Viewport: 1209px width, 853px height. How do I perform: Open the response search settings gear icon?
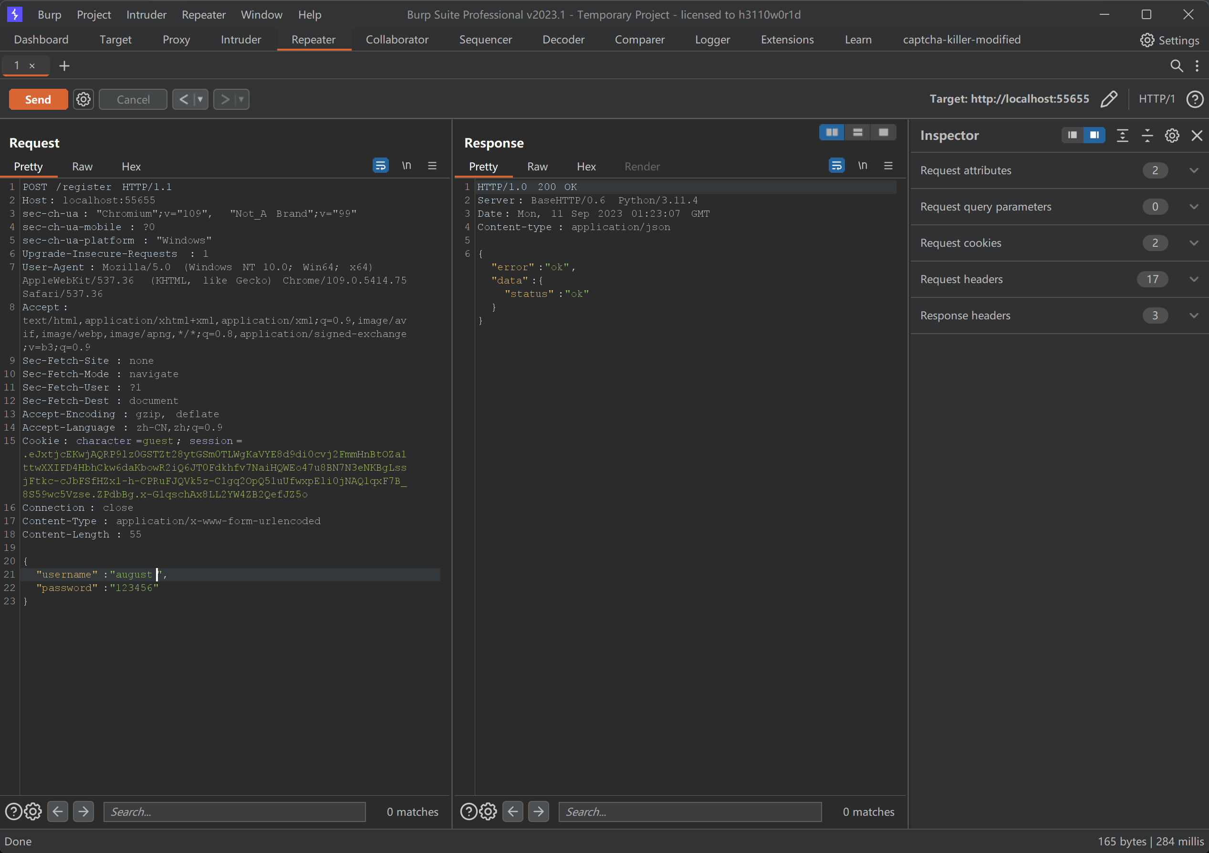pyautogui.click(x=488, y=811)
